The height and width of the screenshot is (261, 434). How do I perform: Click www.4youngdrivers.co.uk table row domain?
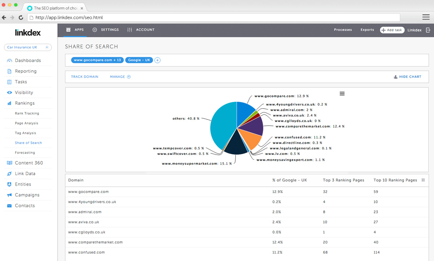click(92, 202)
